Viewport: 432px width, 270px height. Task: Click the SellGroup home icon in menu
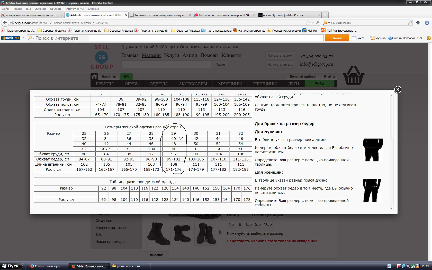coord(94,77)
